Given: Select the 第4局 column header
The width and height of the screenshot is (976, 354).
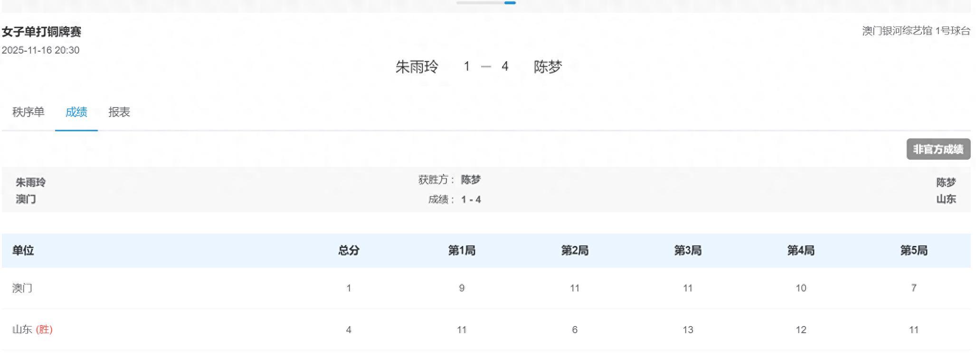Looking at the screenshot, I should tap(801, 250).
